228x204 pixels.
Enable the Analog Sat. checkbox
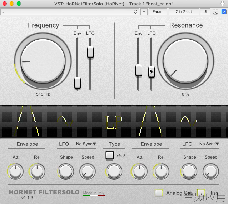pyautogui.click(x=159, y=193)
